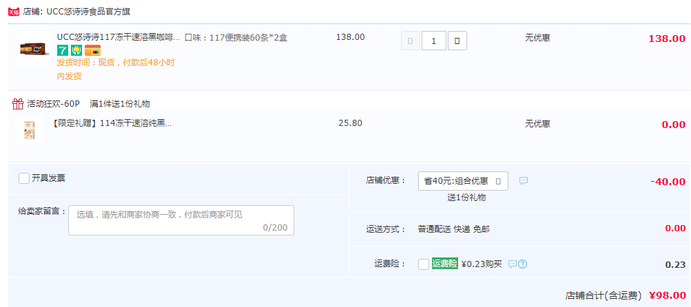Click the green shield guarantee badge icon
The width and height of the screenshot is (691, 307).
76,50
